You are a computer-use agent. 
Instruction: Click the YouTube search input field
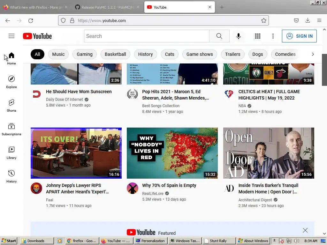tap(147, 36)
